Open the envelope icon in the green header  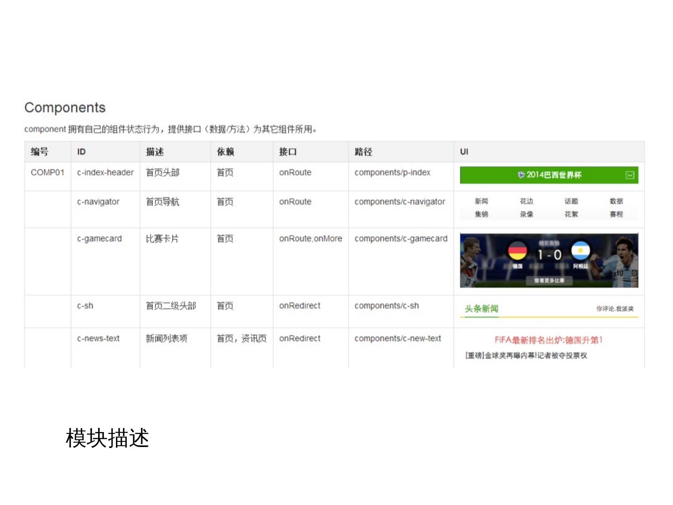pyautogui.click(x=630, y=175)
